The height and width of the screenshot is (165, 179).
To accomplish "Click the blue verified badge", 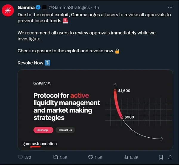I will coord(38,7).
